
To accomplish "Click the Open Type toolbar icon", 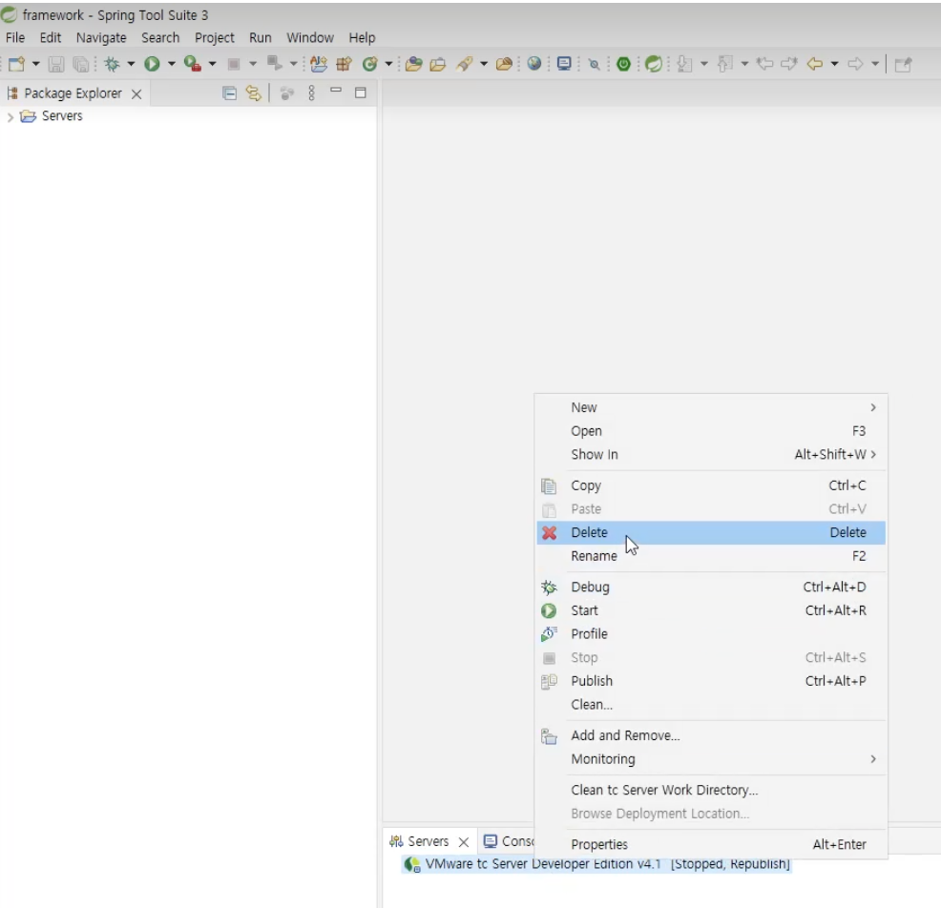I will 413,64.
